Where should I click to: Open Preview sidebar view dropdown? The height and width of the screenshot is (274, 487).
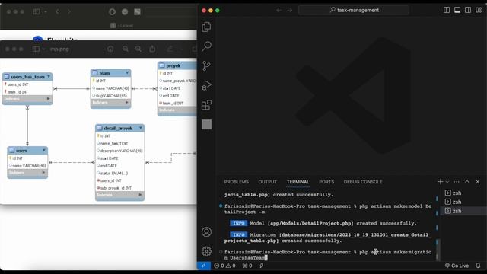[x=43, y=49]
